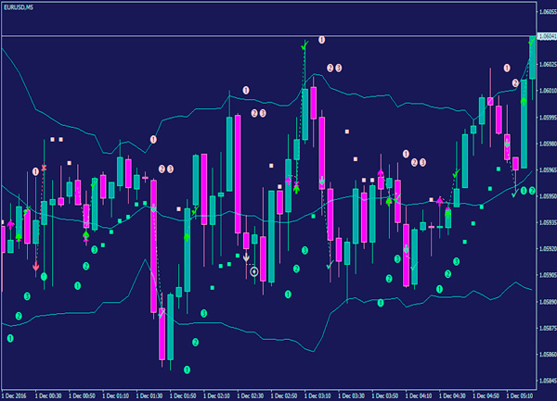The height and width of the screenshot is (401, 557).
Task: Select the 1 Dec 02:30 time label
Action: click(x=248, y=395)
